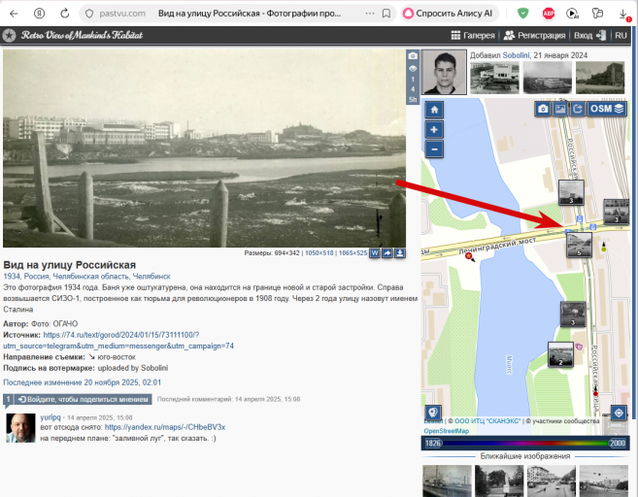Open yuripq's commenter profile link

coord(50,417)
